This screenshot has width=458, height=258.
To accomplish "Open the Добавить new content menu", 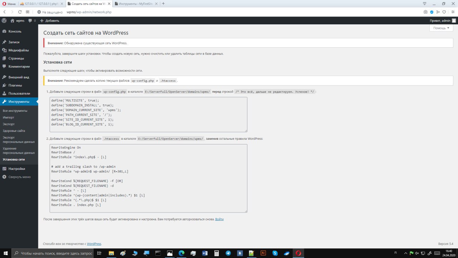I will pos(49,20).
